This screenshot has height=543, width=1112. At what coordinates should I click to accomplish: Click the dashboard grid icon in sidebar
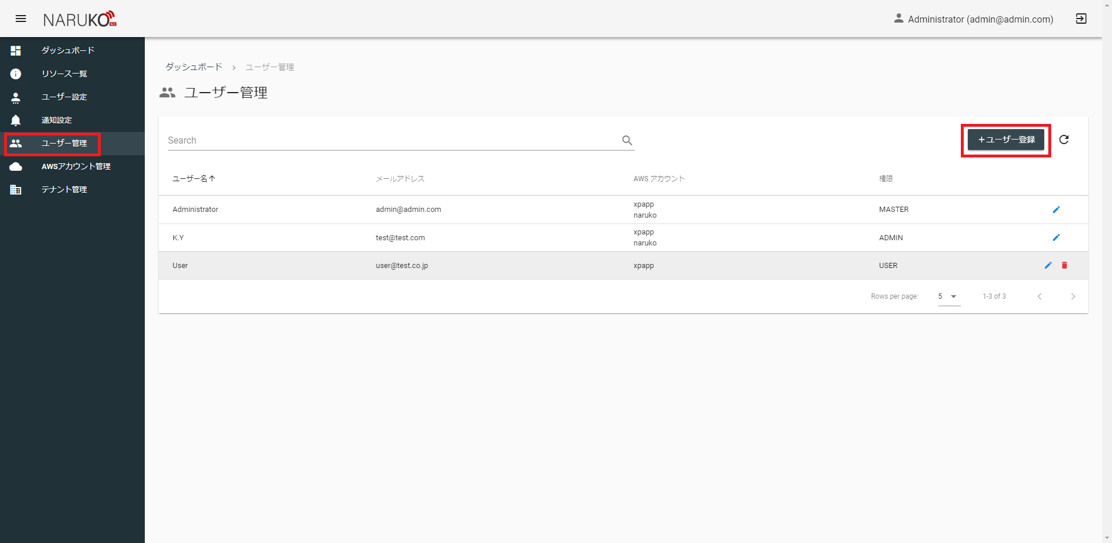click(16, 50)
